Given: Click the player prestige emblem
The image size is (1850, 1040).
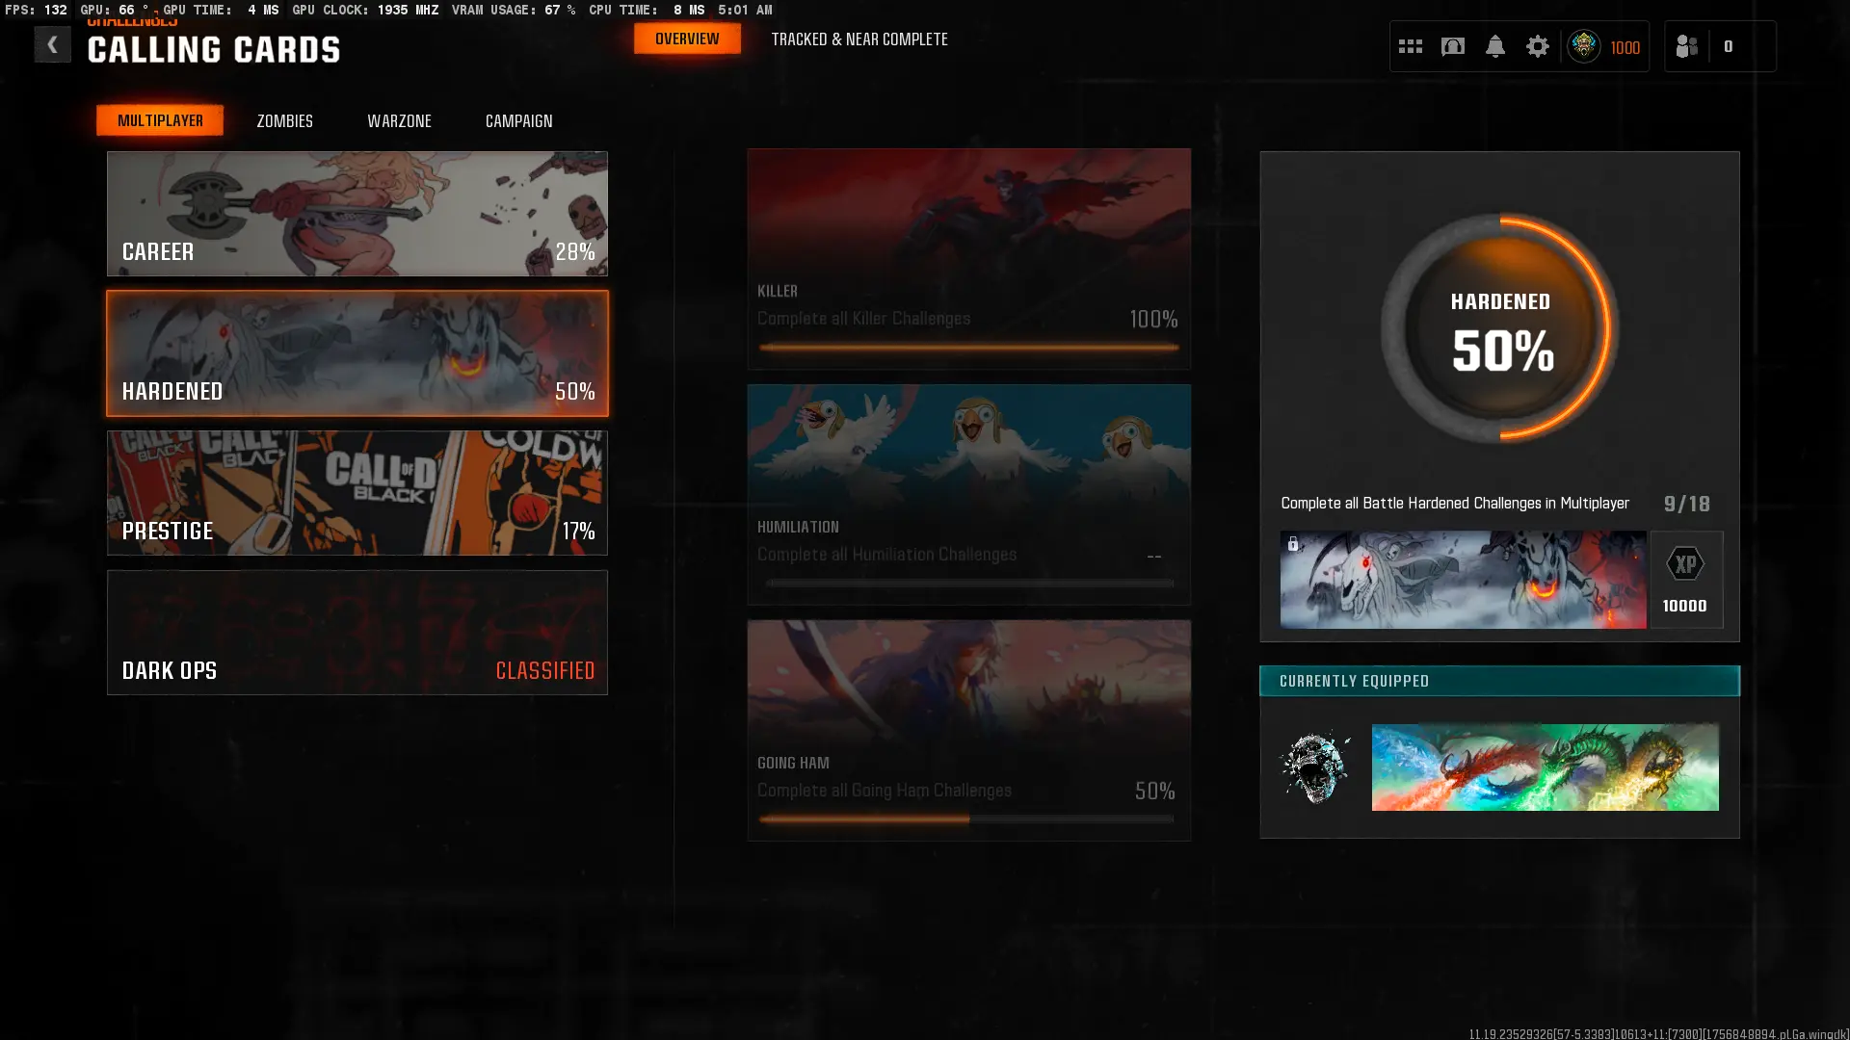Looking at the screenshot, I should (1583, 46).
